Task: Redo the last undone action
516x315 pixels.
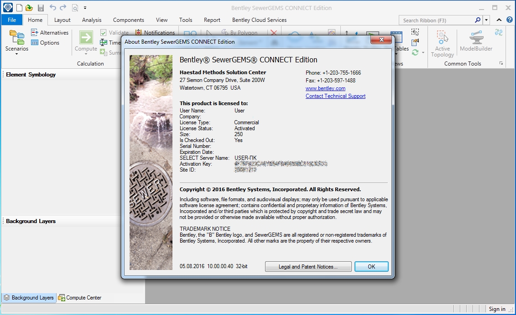Action: click(63, 7)
